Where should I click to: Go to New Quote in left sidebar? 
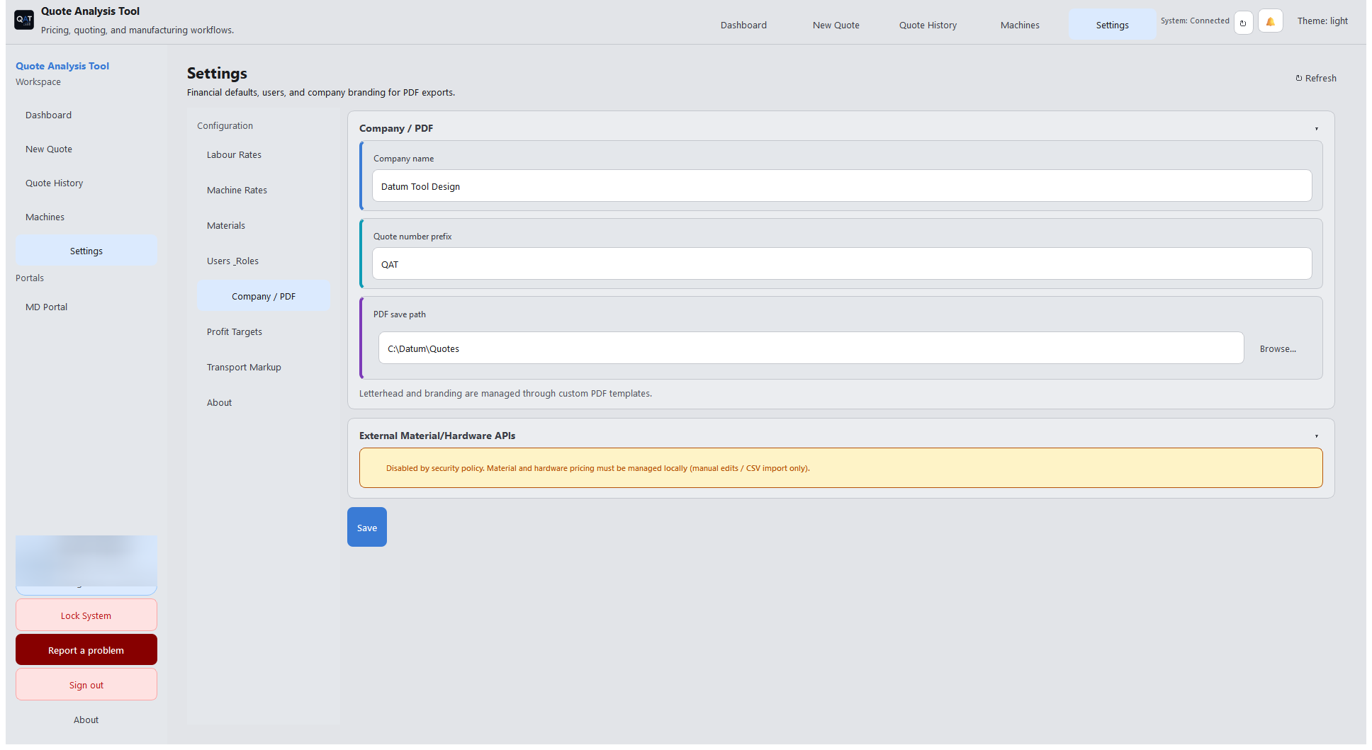86,149
